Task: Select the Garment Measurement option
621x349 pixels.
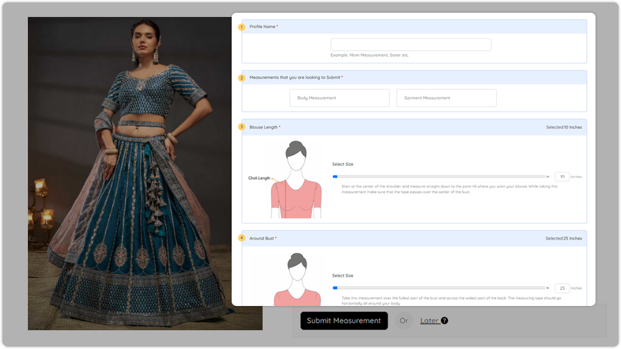Action: pos(446,98)
